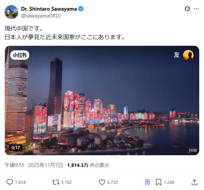Screen dimensions: 204x190
Task: Toggle the bookmark icon on the post
Action: [159, 182]
